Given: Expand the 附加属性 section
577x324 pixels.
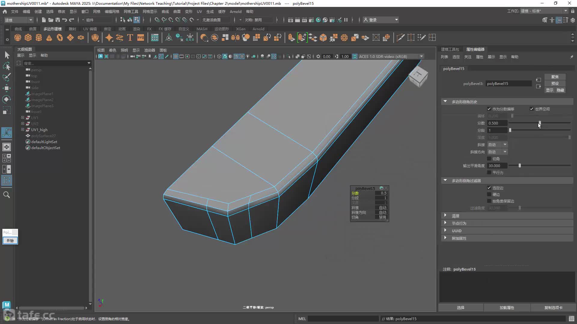Looking at the screenshot, I should point(445,238).
